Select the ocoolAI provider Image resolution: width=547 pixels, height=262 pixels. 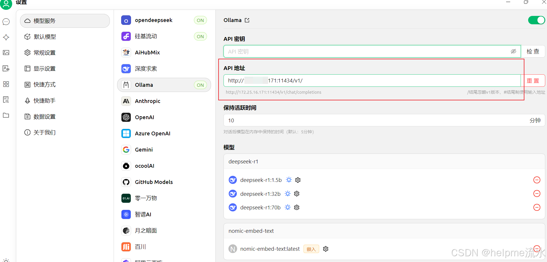point(164,166)
